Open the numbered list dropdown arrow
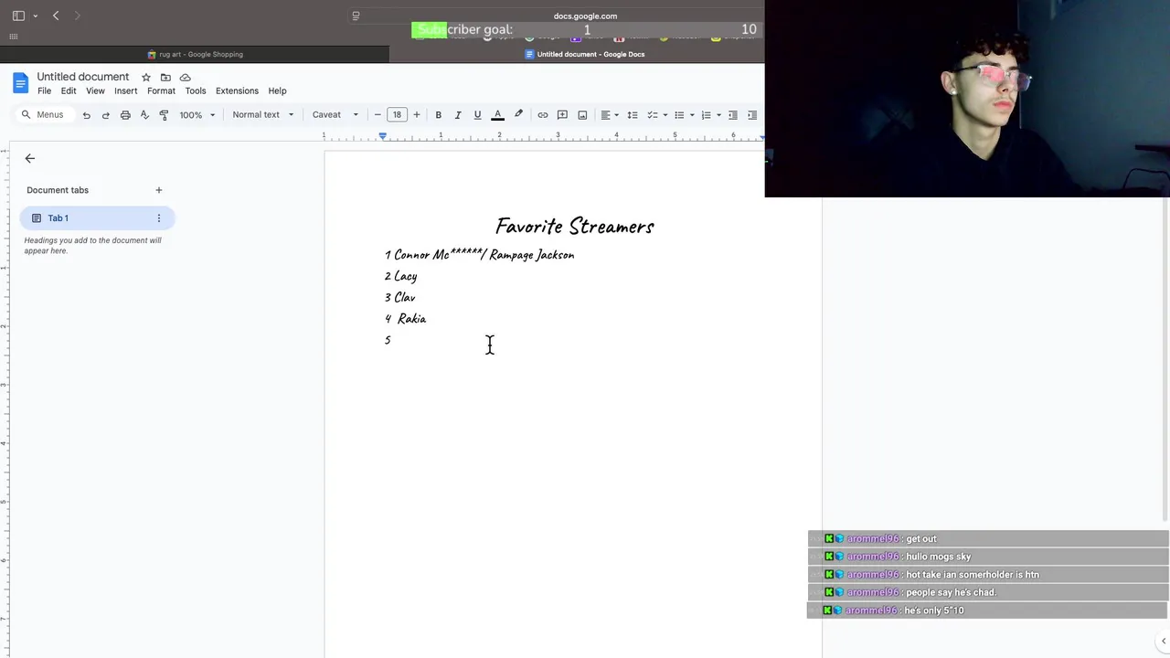 718,115
